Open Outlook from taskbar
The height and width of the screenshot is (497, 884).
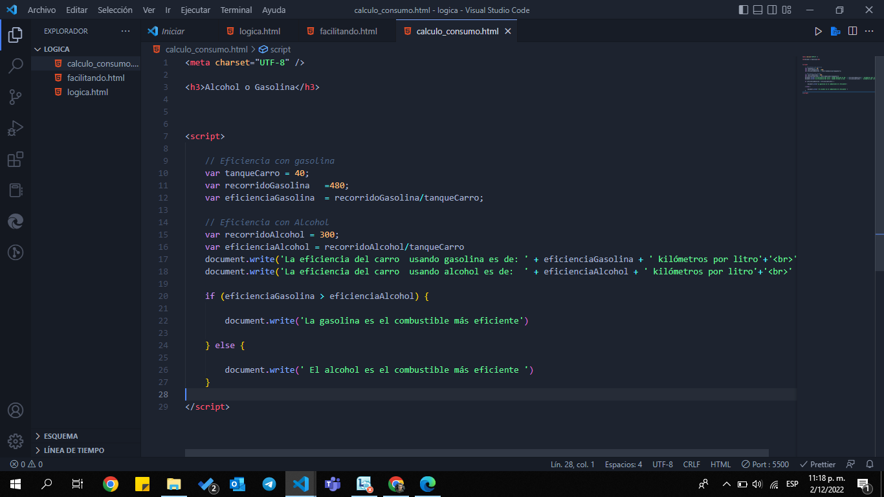coord(238,484)
